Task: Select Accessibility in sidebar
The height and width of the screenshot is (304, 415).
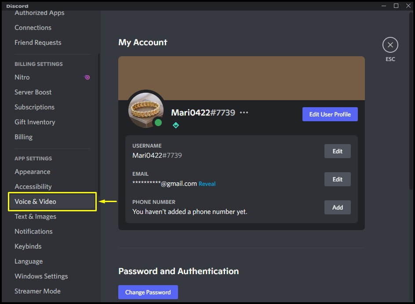Action: click(33, 187)
